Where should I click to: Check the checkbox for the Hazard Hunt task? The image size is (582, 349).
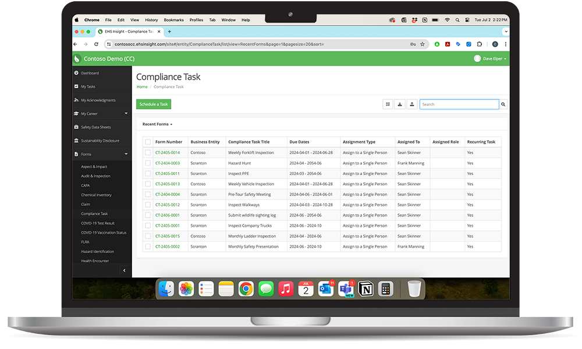[x=148, y=163]
